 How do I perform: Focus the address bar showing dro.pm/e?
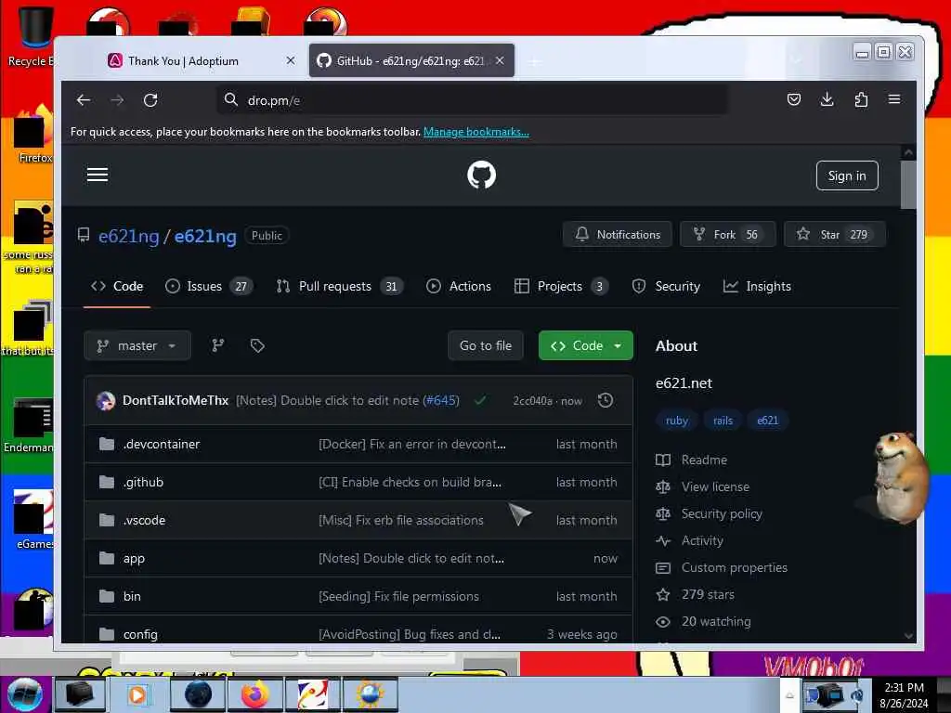(x=473, y=100)
